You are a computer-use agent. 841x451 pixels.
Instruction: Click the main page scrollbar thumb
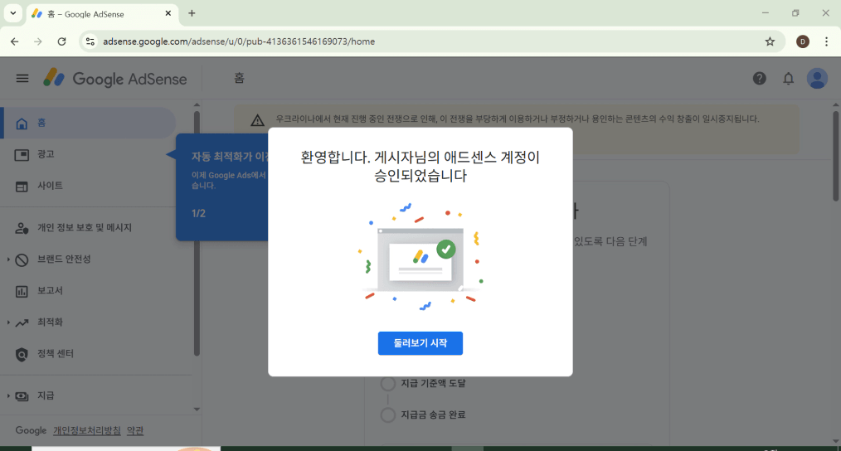pyautogui.click(x=836, y=156)
